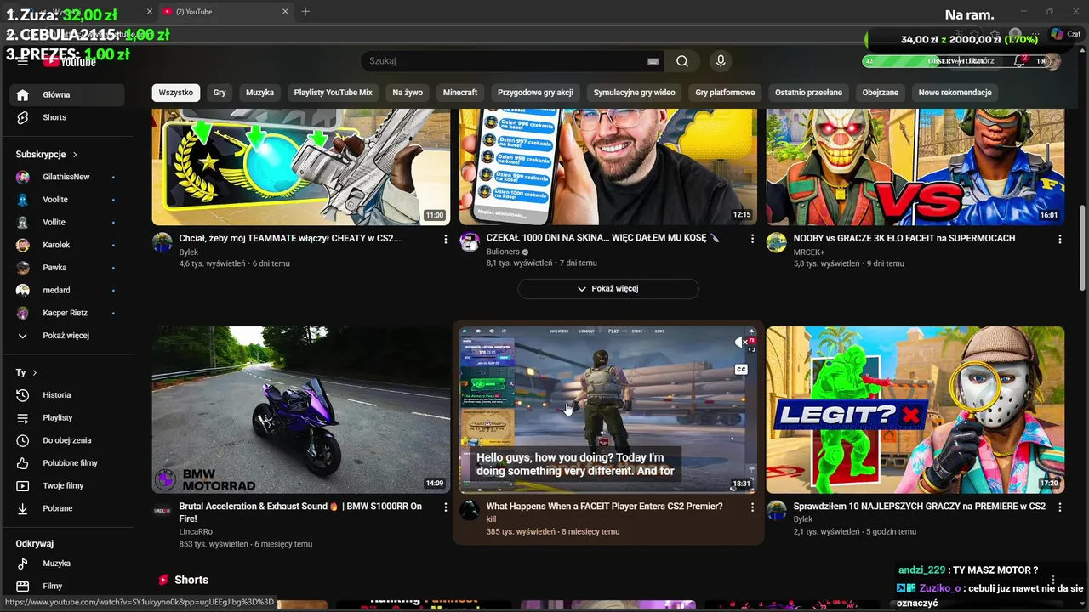This screenshot has width=1089, height=612.
Task: Open GilathissNew subscription channel
Action: point(66,177)
